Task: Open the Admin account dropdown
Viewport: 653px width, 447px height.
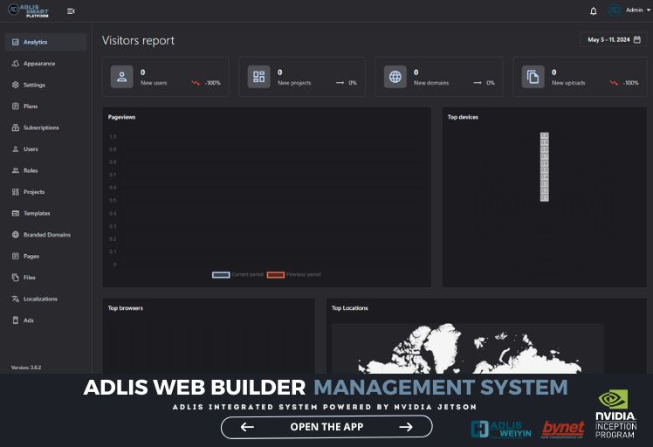Action: click(x=629, y=10)
